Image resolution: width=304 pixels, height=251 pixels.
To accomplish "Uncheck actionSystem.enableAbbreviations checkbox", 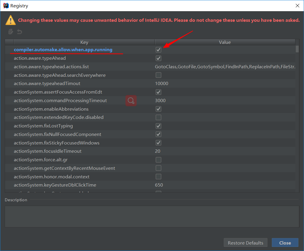I will (x=158, y=109).
